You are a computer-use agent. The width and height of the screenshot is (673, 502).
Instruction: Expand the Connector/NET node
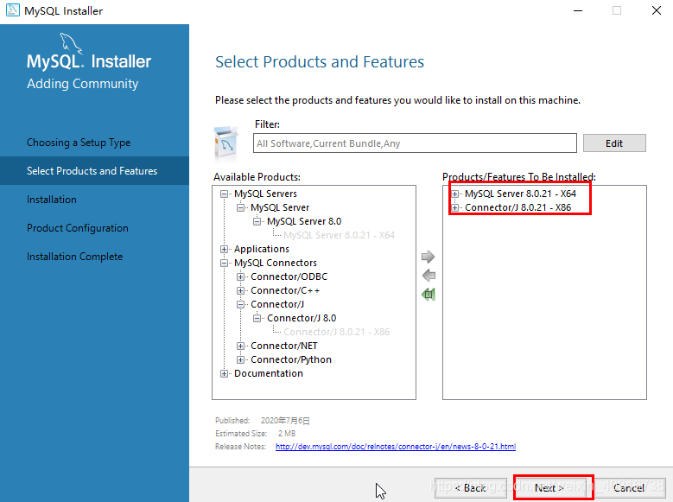tap(240, 346)
